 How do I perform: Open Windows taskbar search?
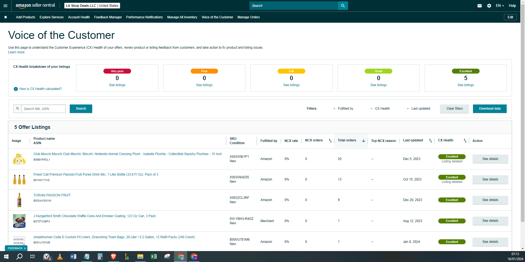tap(19, 257)
